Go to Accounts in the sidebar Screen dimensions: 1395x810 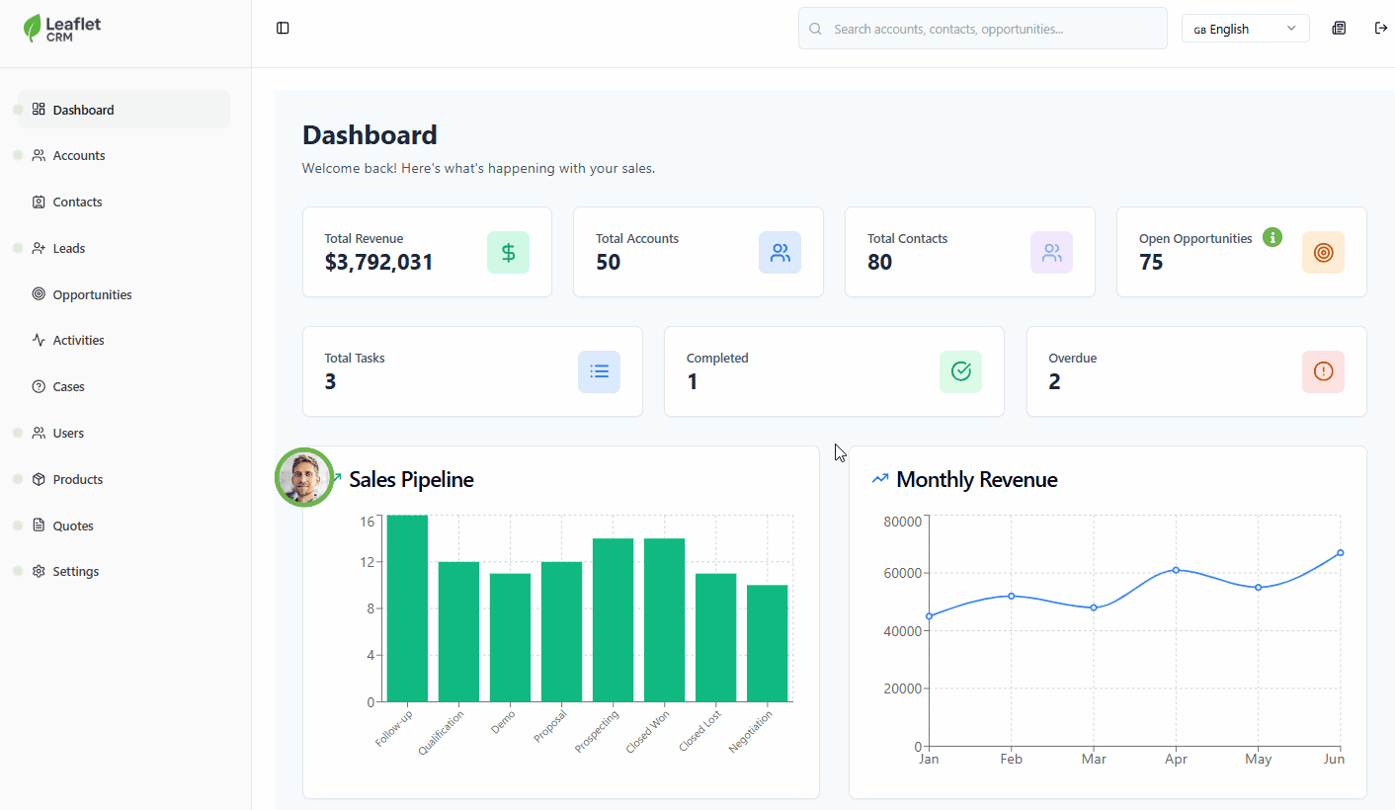tap(123, 155)
